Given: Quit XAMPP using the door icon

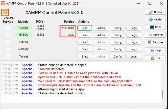Looking at the screenshot, I should pyautogui.click(x=155, y=58).
